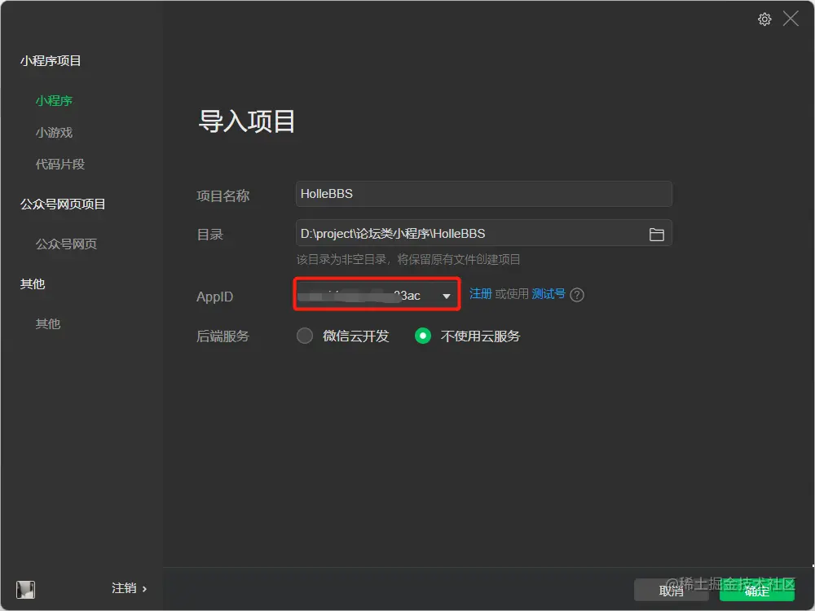Screen dimensions: 815x611
Task: Click the 测试号 link
Action: [x=548, y=293]
